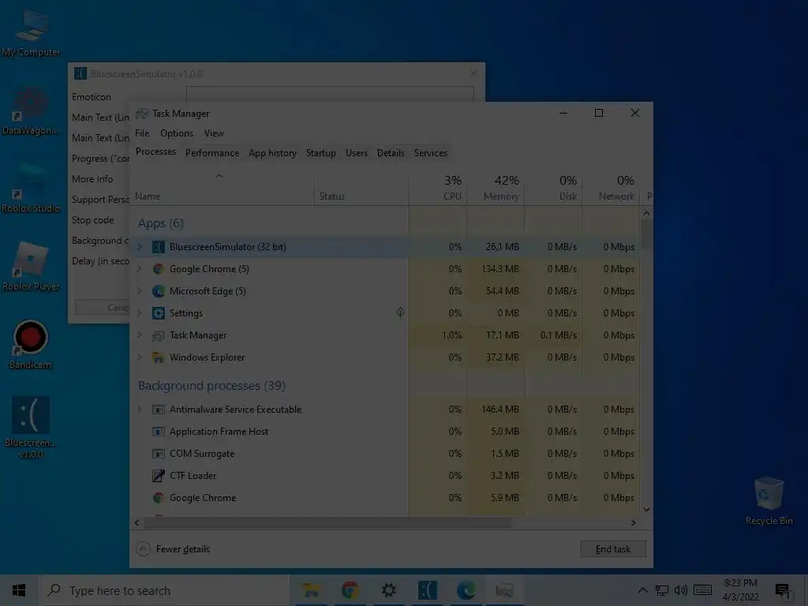The image size is (808, 606).
Task: Expand the Windows Explorer process group
Action: coord(139,357)
